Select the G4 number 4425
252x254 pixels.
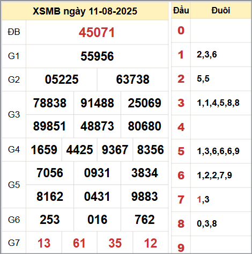(x=79, y=150)
